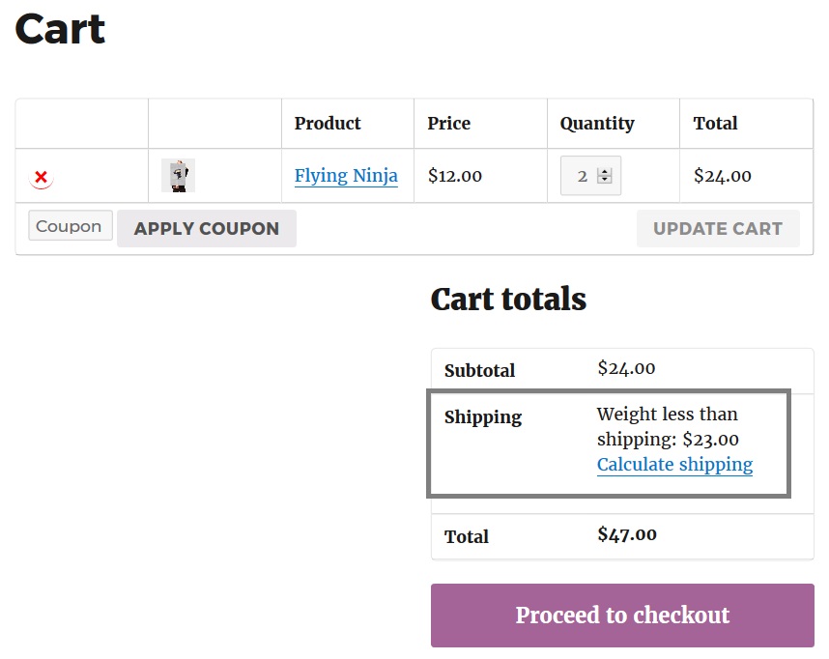The width and height of the screenshot is (829, 659).
Task: Click the Cart page title
Action: click(x=59, y=30)
